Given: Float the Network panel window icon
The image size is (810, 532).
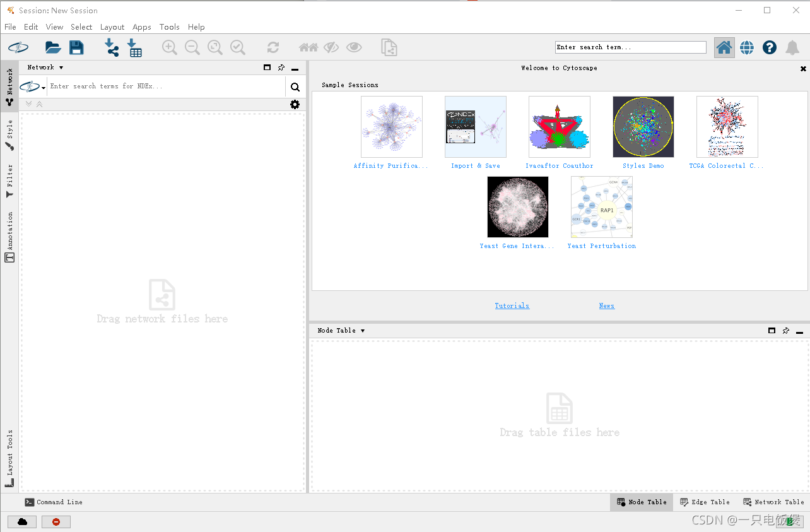Looking at the screenshot, I should (267, 68).
